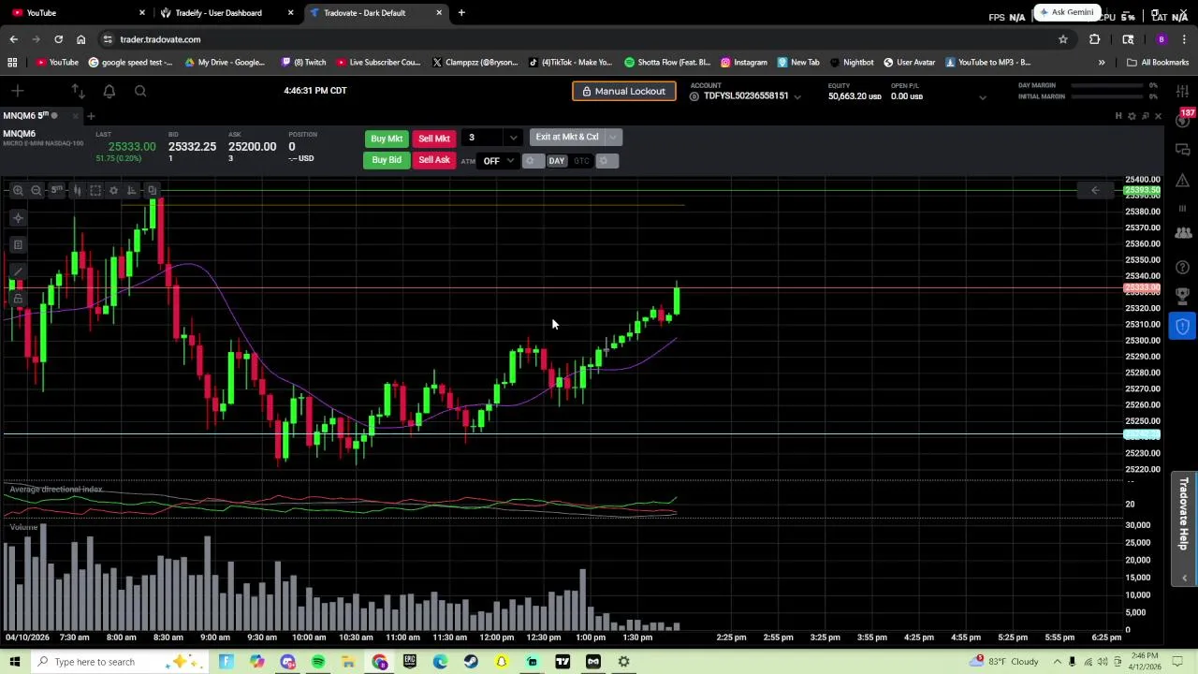Bookmark this page with the star icon

tap(1062, 39)
